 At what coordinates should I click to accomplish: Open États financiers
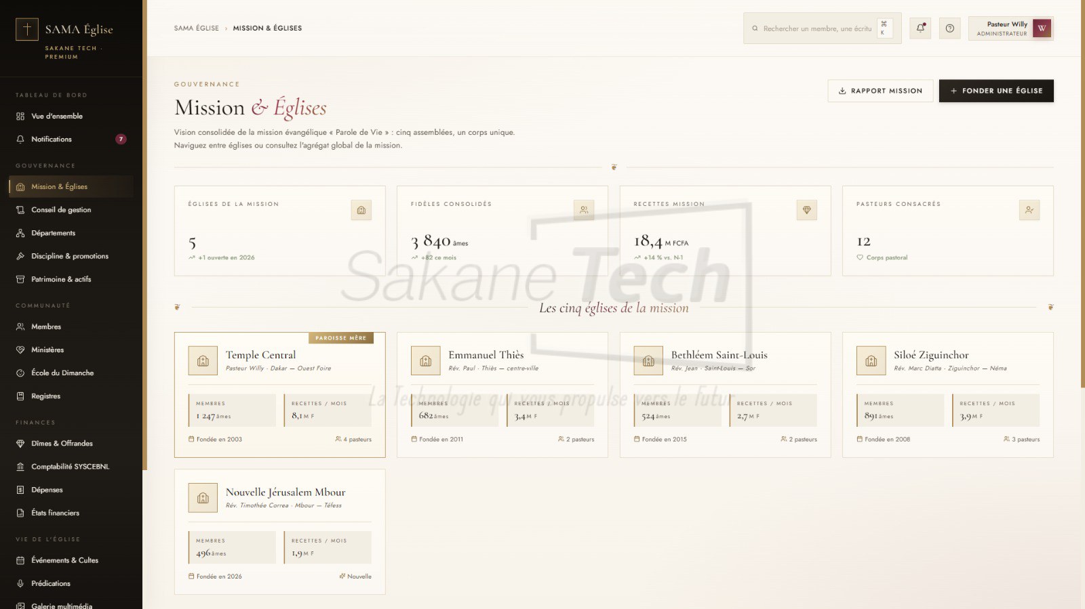(71, 513)
